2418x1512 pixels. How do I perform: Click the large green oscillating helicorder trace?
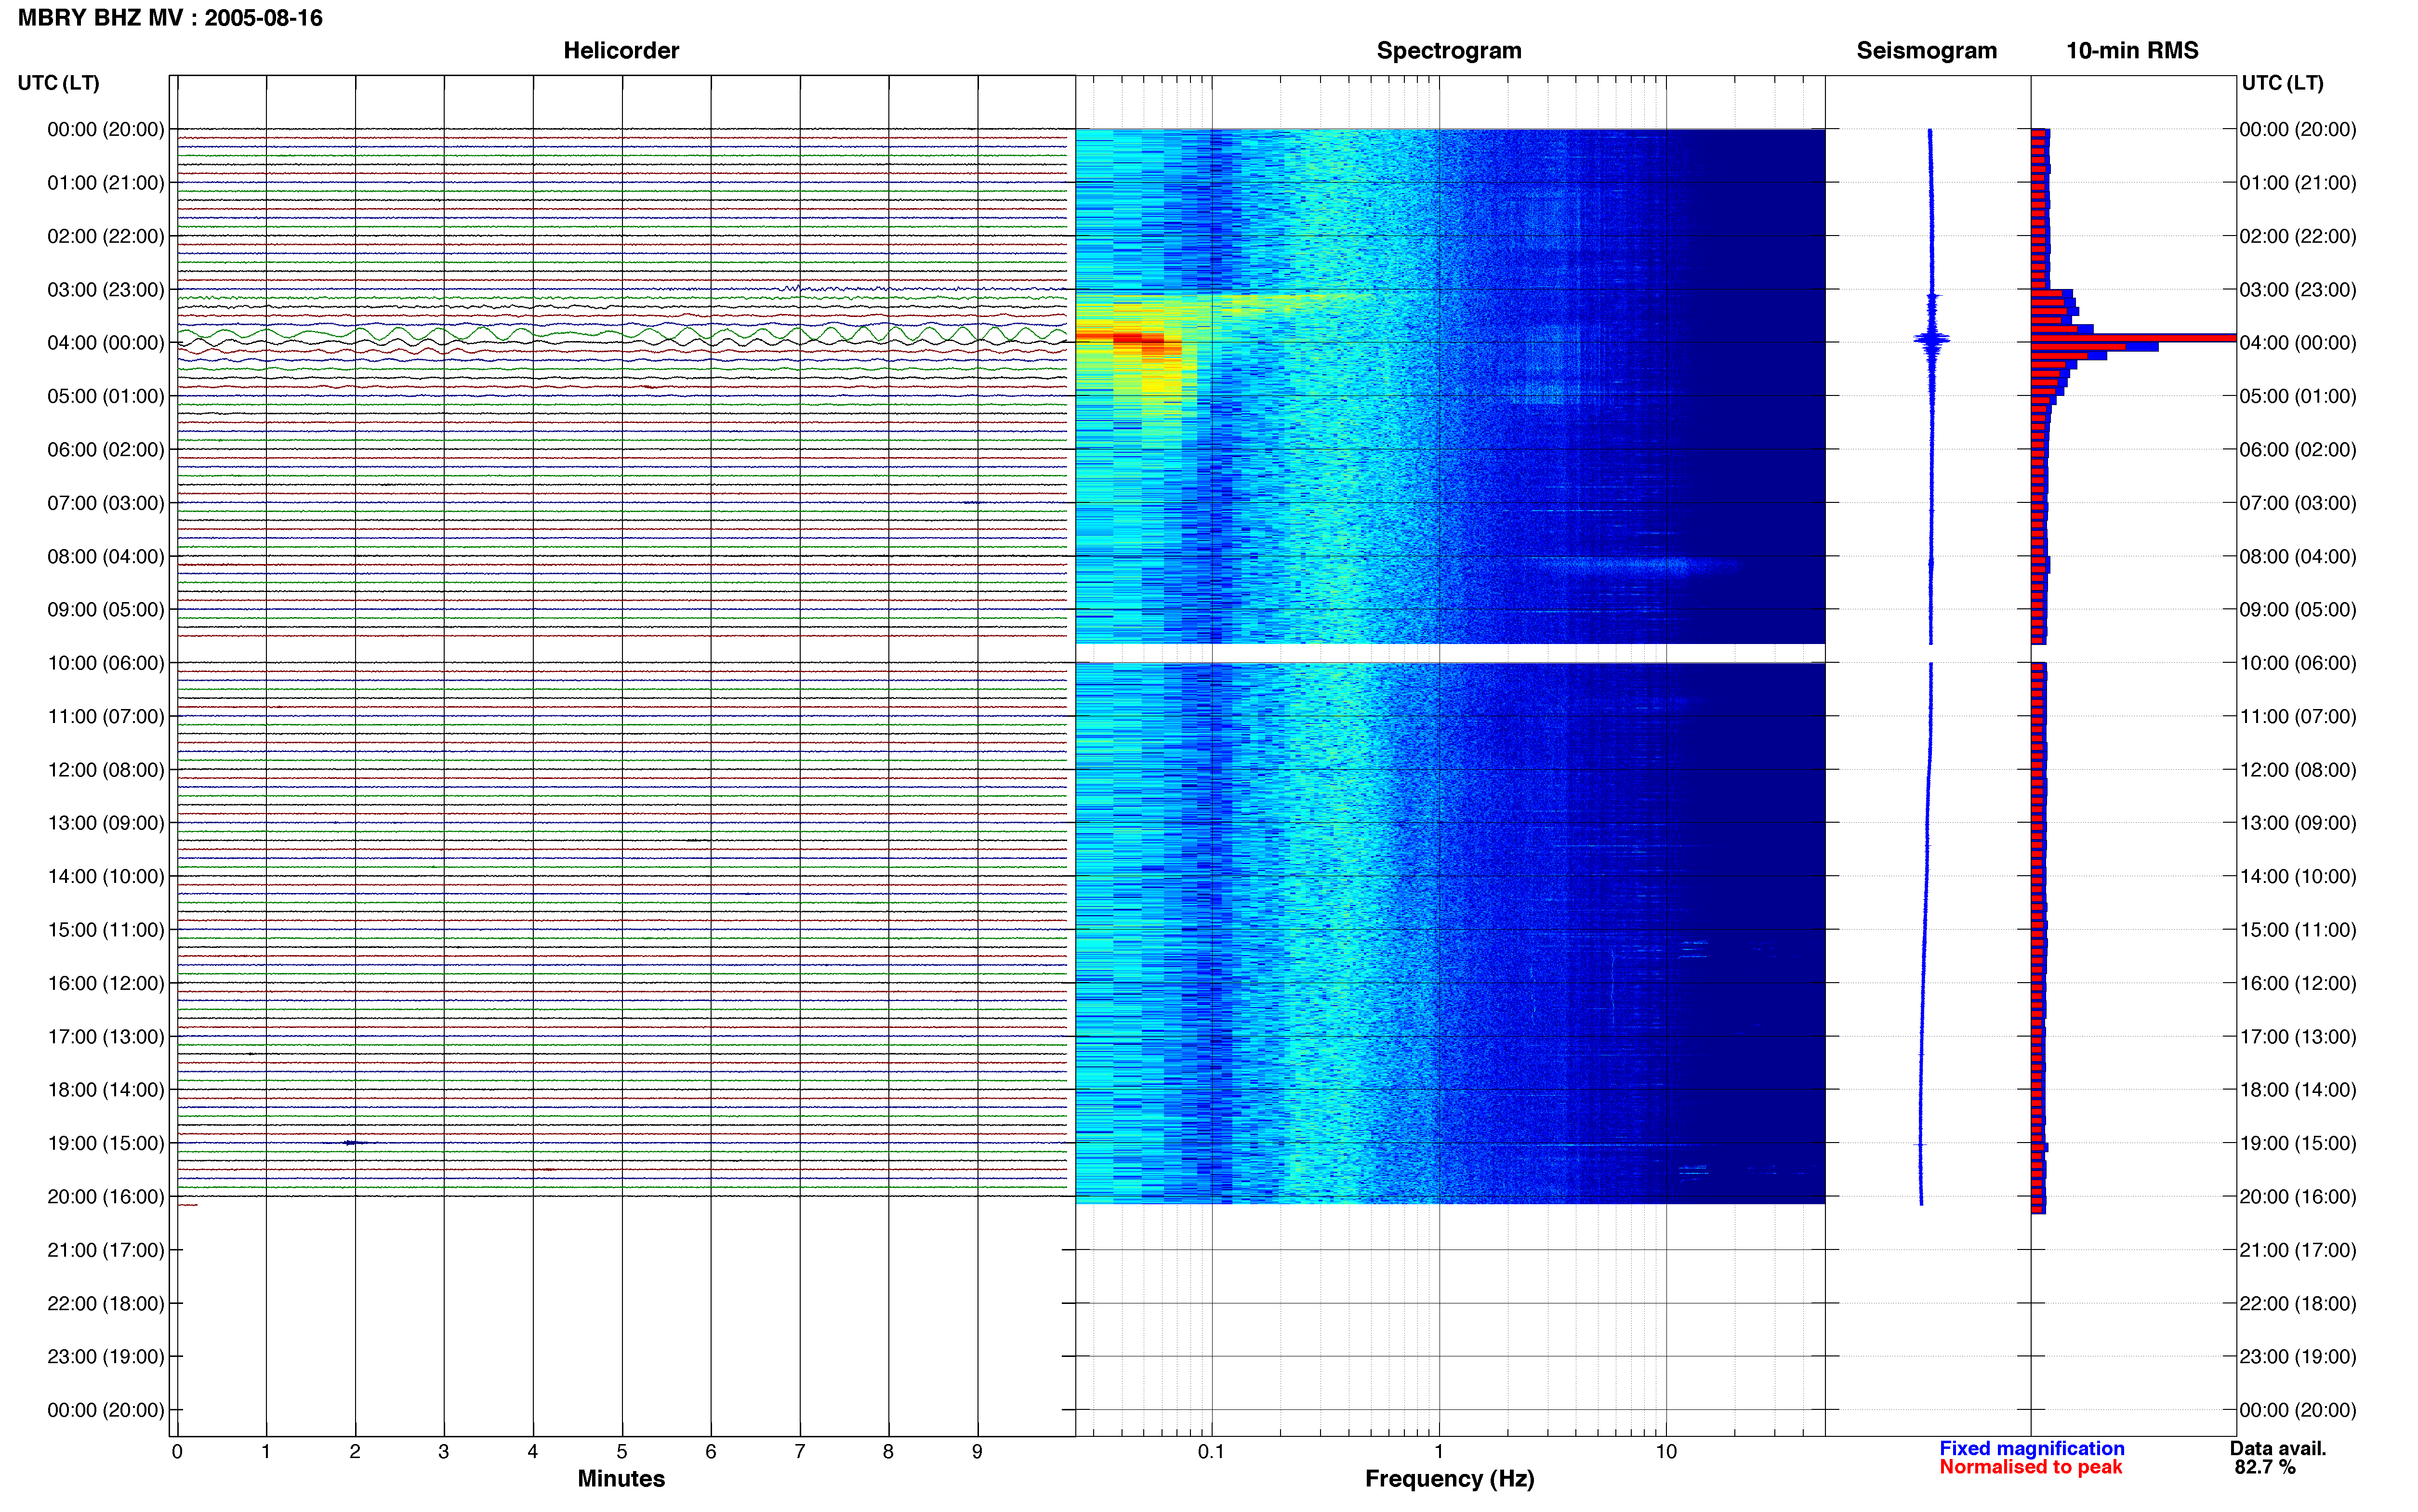(x=622, y=334)
